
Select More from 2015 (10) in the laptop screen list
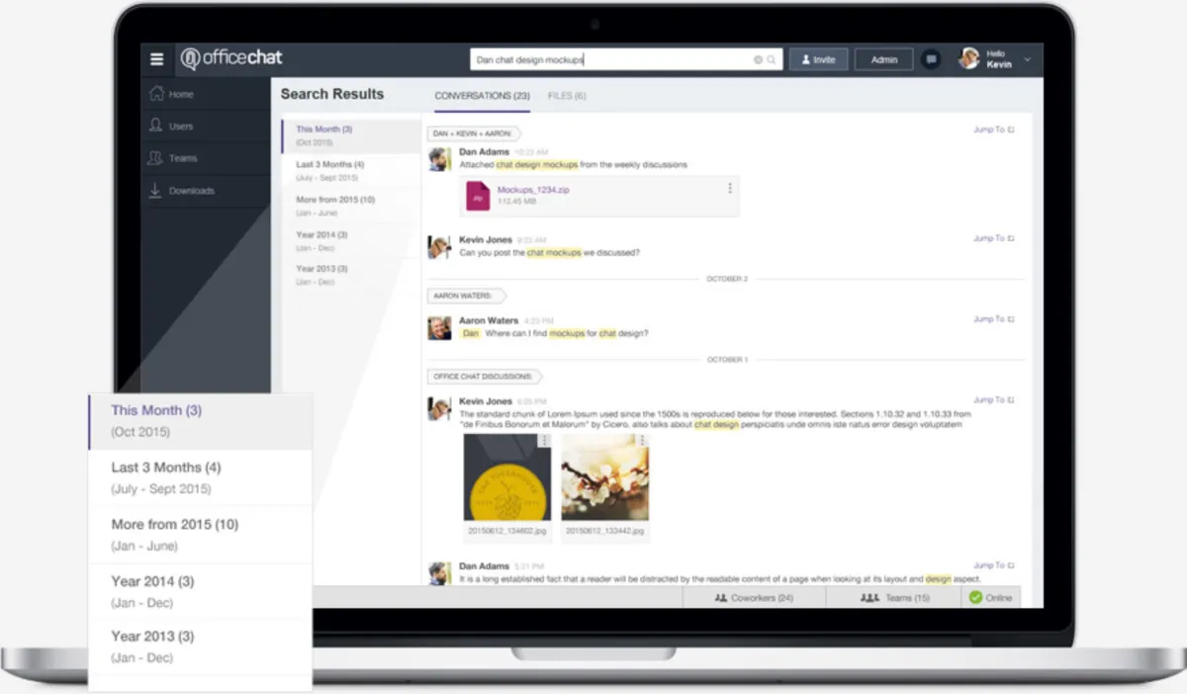click(351, 206)
